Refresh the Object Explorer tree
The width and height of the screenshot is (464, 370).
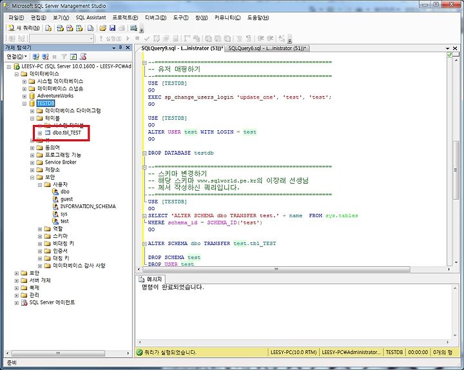click(x=73, y=57)
